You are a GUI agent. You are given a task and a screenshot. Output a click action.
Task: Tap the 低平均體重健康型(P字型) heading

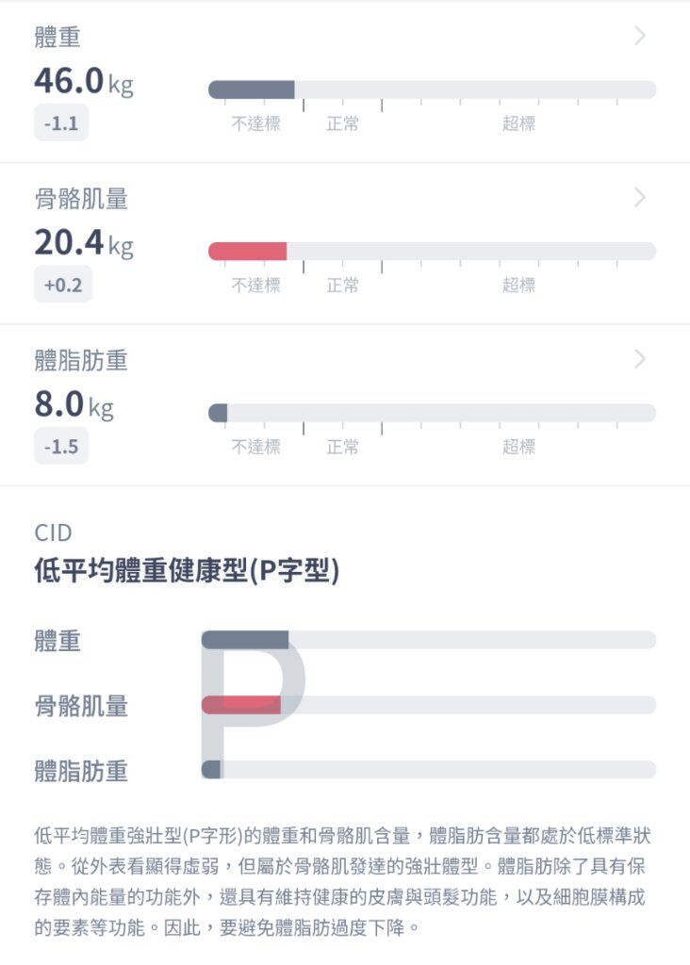(187, 570)
